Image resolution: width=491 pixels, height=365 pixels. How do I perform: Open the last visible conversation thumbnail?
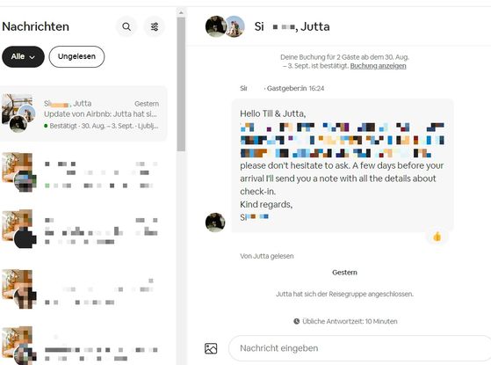point(18,345)
